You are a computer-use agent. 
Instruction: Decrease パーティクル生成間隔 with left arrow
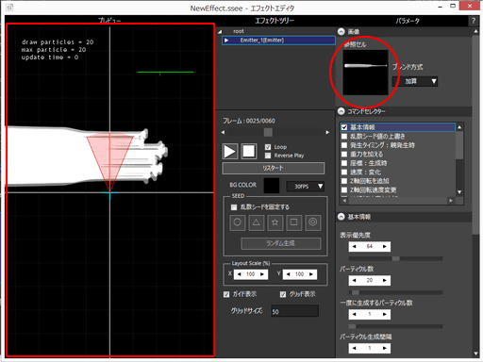355,348
